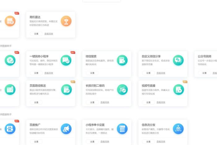Follow the 查看效果 link under 信息流分发
217x145 pixels.
click(x=161, y=142)
